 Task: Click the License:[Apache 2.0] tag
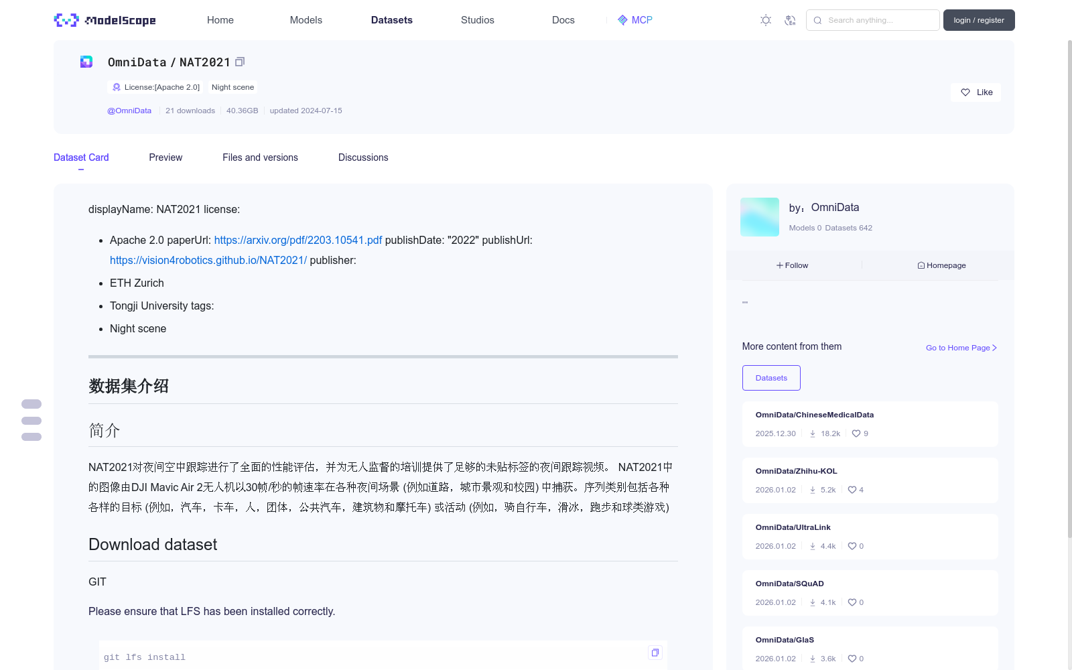155,87
